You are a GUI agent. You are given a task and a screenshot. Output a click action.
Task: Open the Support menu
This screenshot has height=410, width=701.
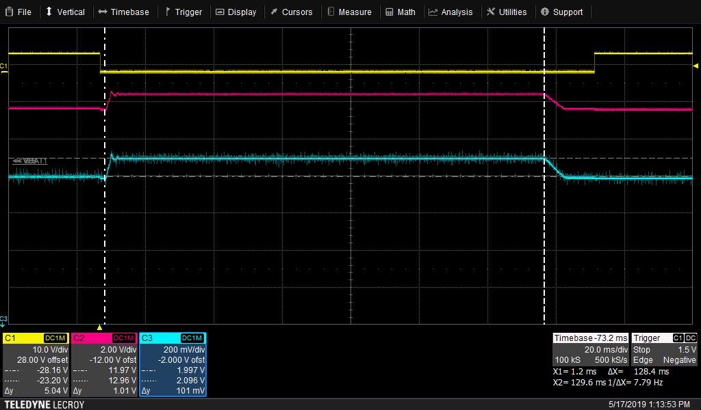pos(562,12)
